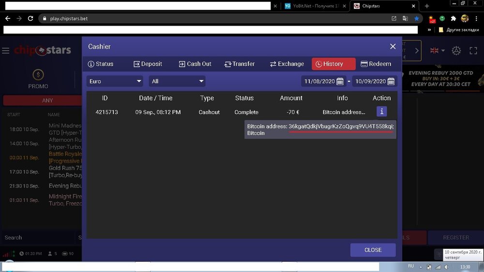Switch to the Deposit tab

(x=148, y=64)
